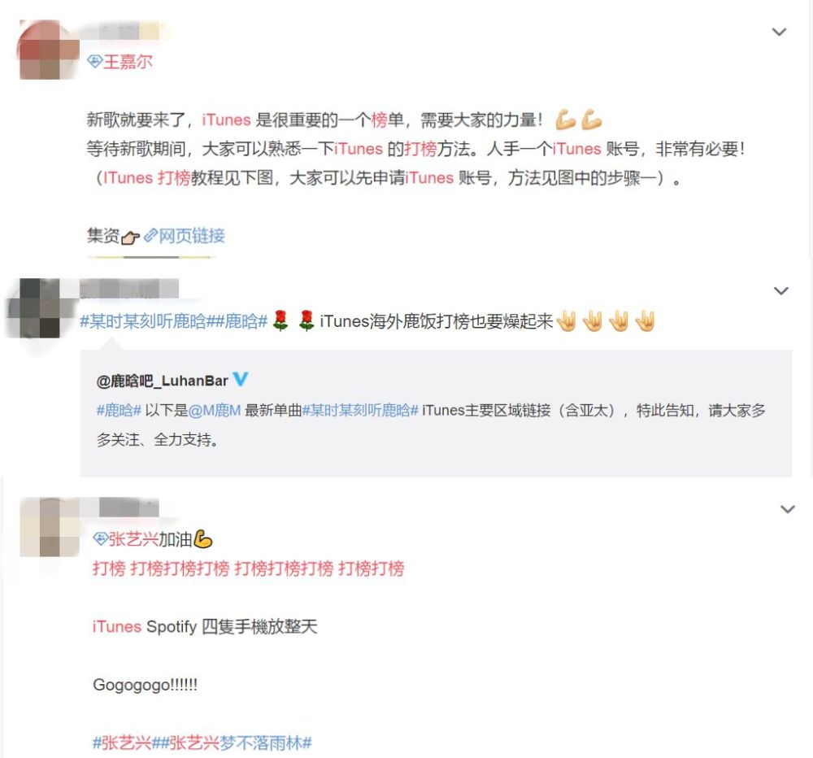Open the first post's pixelated avatar
813x758 pixels.
coord(48,50)
